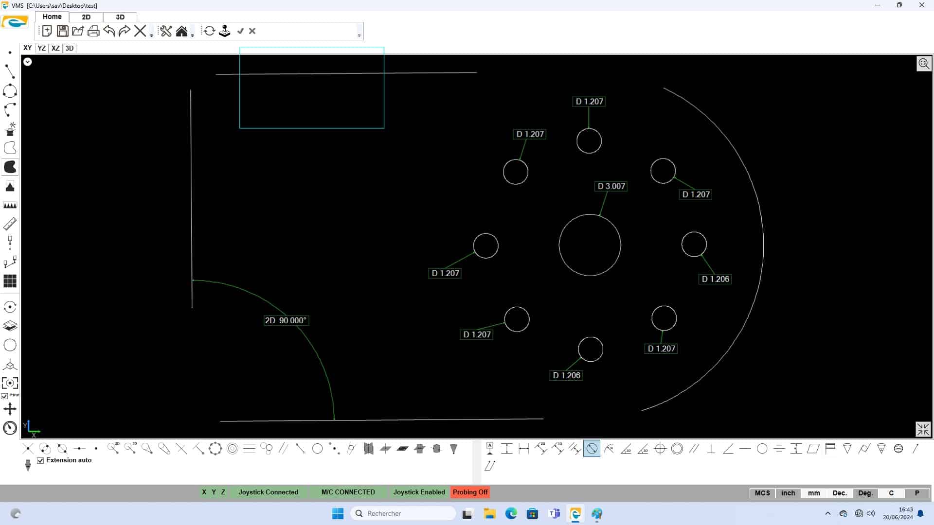Select the perpendicularity dimension icon
The image size is (934, 525).
pos(711,448)
